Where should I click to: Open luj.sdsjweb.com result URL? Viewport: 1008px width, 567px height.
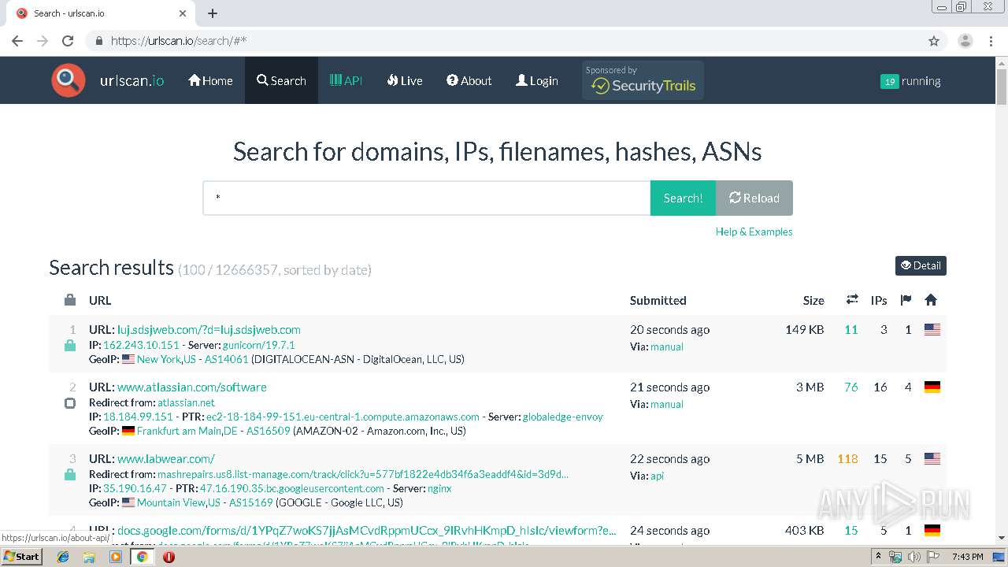(209, 329)
